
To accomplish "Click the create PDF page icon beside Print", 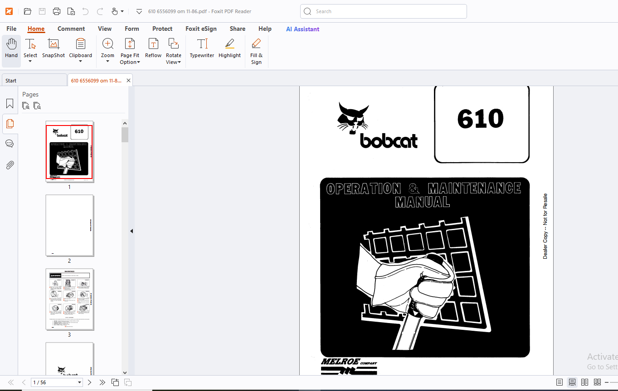I will tap(71, 11).
